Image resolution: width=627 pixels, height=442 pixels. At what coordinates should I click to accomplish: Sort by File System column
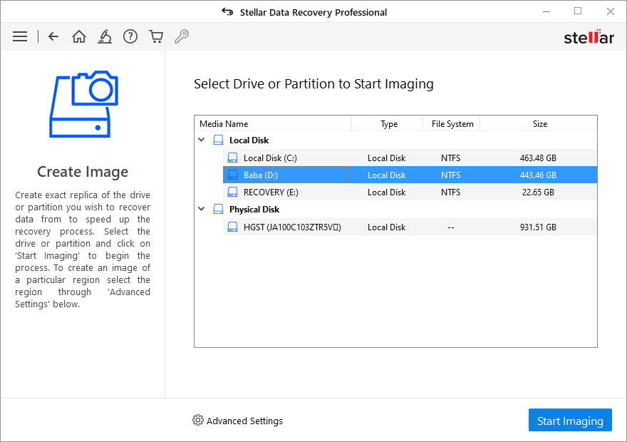[x=452, y=124]
